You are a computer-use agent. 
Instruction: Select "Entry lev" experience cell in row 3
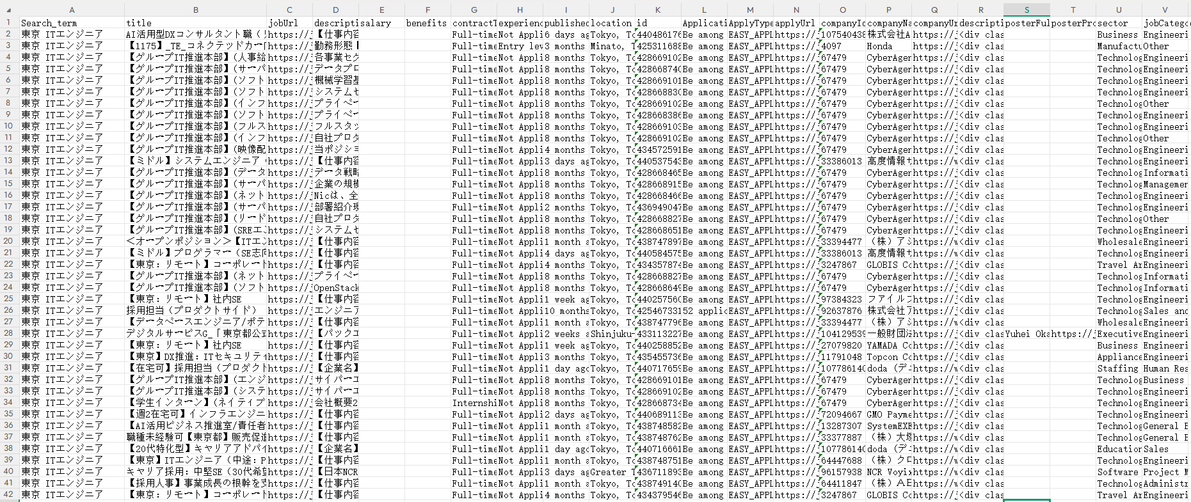click(x=520, y=46)
